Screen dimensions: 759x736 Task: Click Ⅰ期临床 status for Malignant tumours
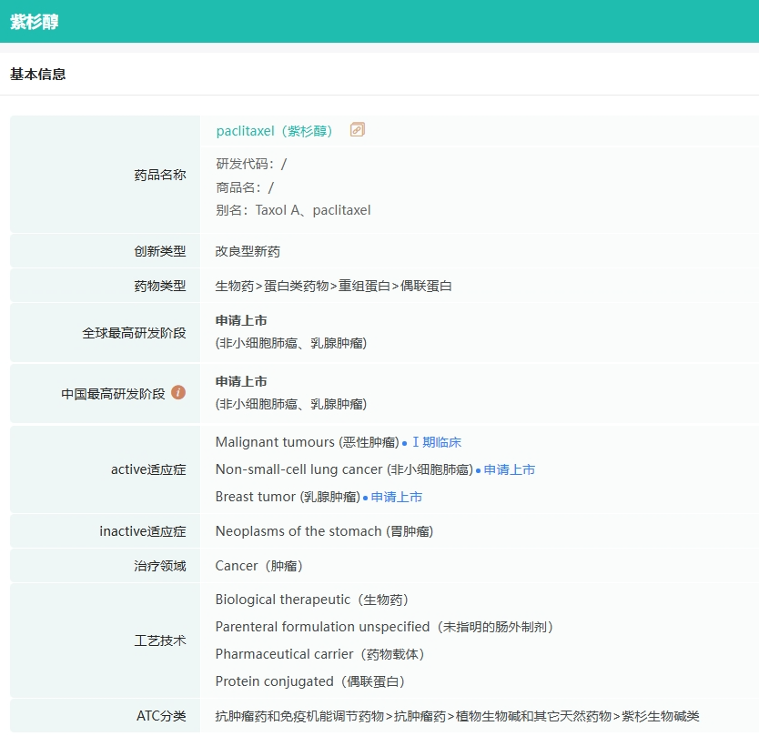(436, 443)
